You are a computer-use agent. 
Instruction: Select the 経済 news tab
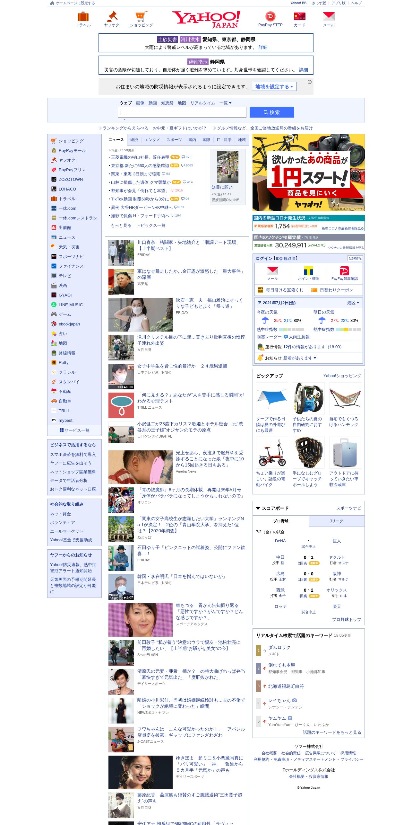[x=134, y=140]
